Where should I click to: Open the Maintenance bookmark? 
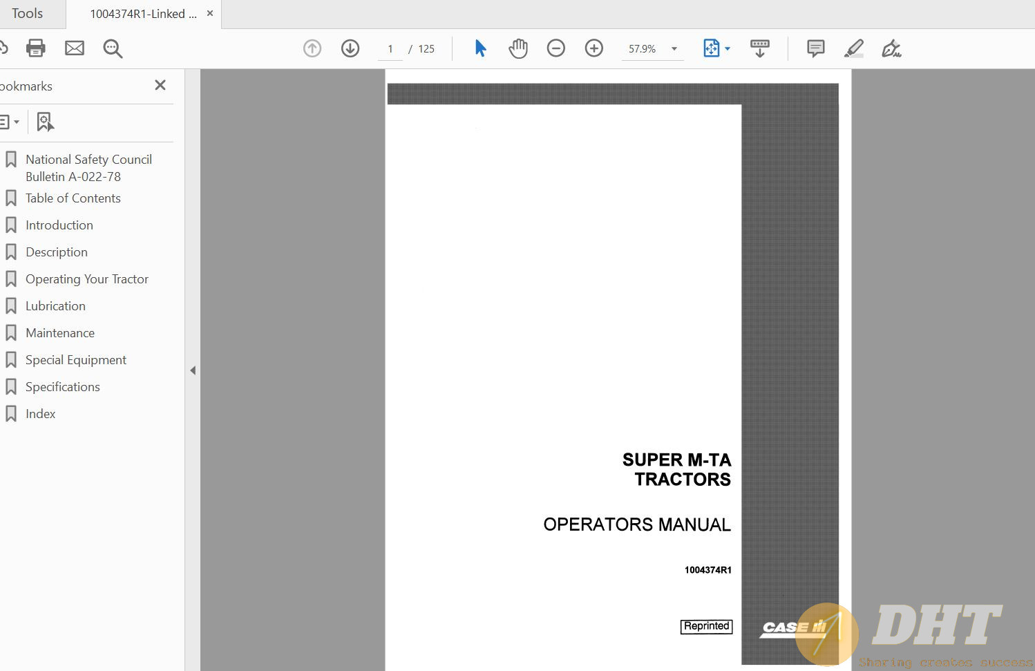pyautogui.click(x=60, y=333)
